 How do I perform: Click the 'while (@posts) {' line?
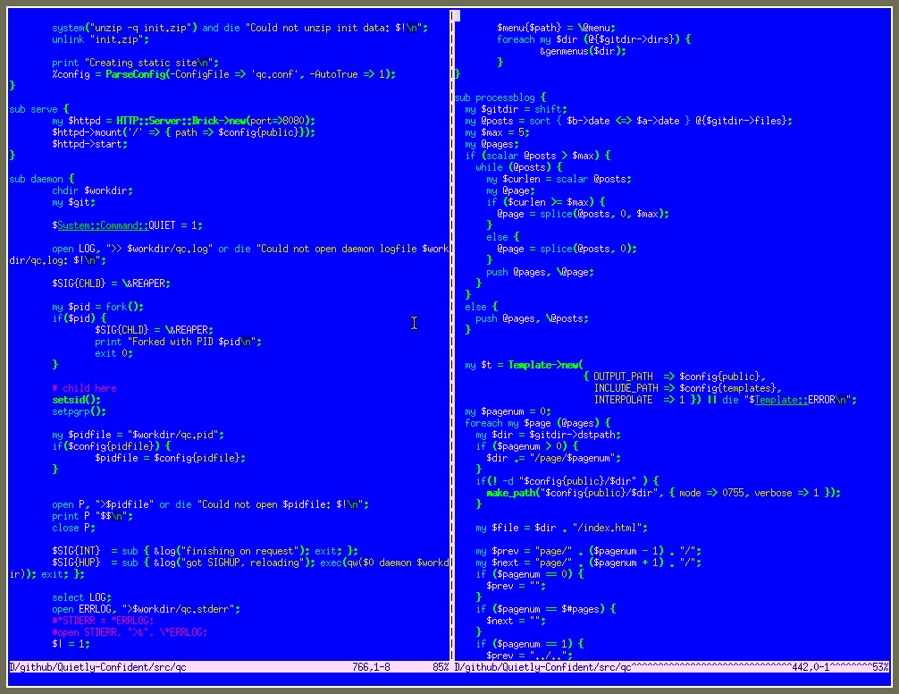[519, 167]
